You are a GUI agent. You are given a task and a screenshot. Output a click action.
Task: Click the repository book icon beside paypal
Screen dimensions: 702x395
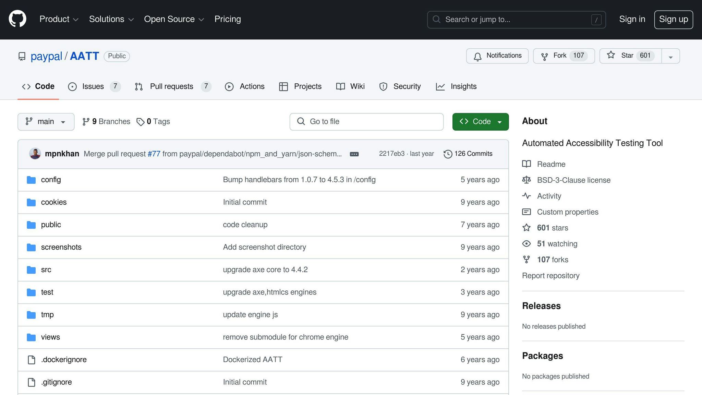coord(22,56)
